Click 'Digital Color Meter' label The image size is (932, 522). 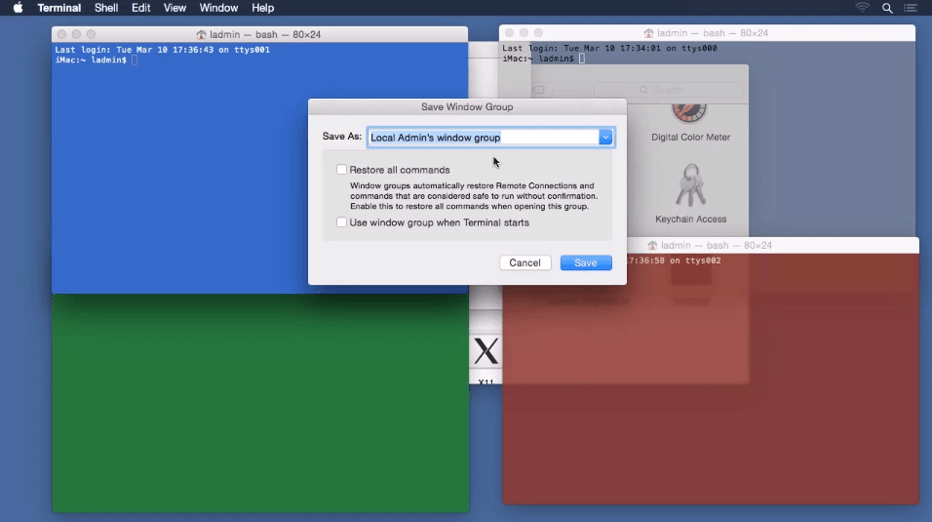point(690,137)
